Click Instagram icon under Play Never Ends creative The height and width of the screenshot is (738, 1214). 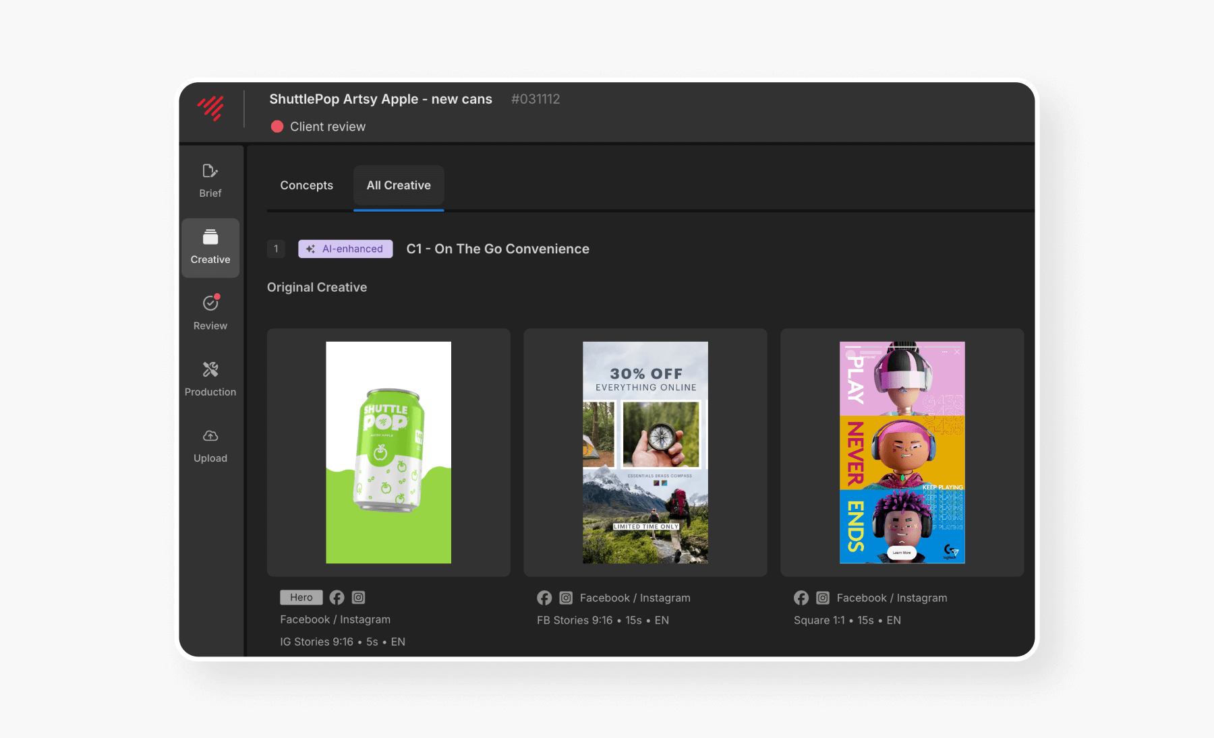point(823,598)
